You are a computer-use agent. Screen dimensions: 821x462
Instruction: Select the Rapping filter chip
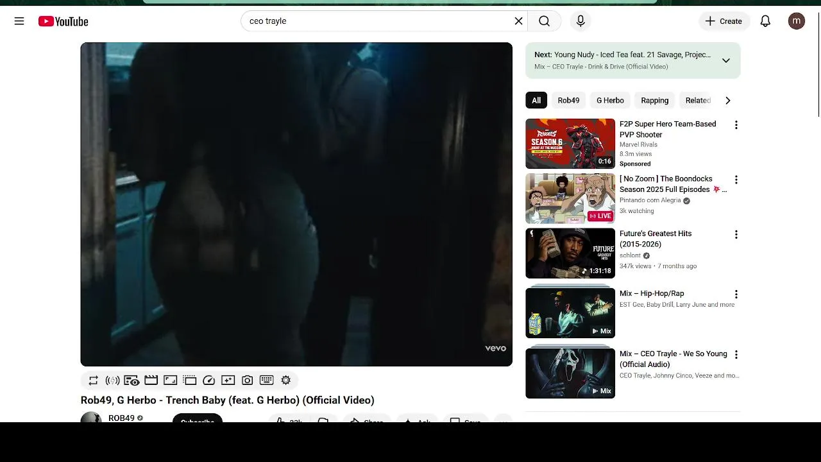[654, 100]
